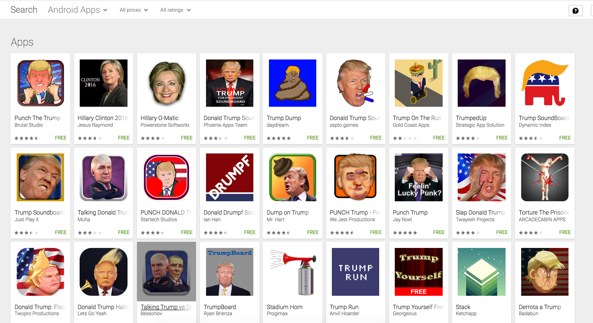The image size is (593, 323).
Task: Open zapto games soundboard icon
Action: 356,83
